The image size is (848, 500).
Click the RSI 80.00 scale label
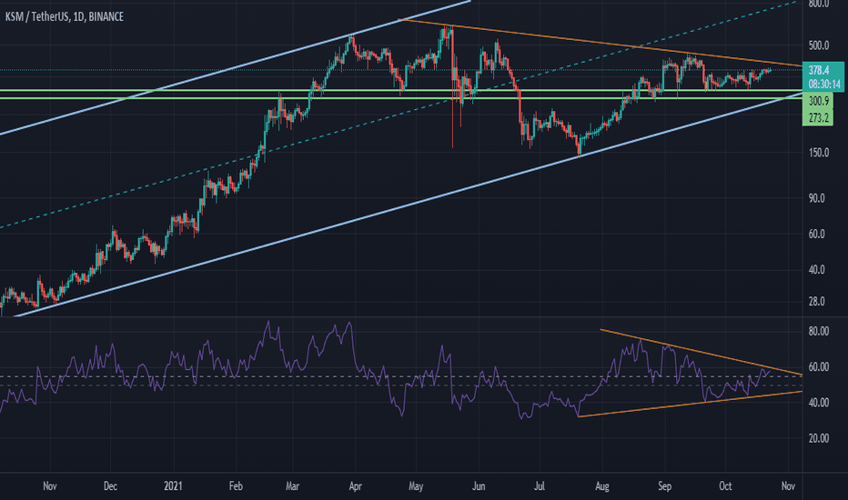(819, 331)
